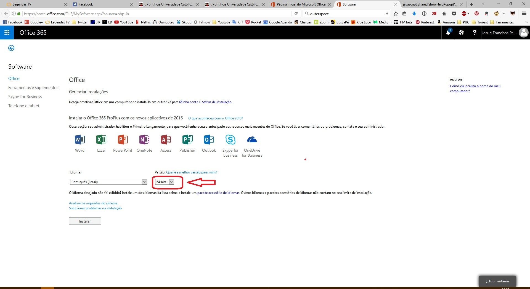Viewport: 530px width, 289px height.
Task: Open the Netflix bookmark
Action: (x=143, y=22)
